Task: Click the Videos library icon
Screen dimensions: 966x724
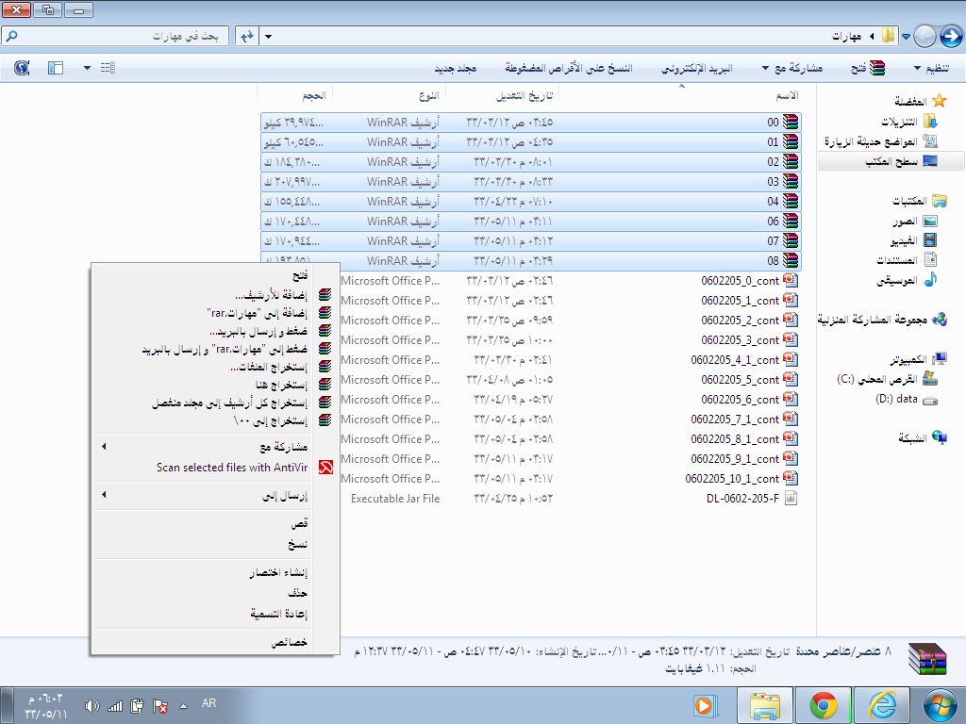Action: pos(930,240)
